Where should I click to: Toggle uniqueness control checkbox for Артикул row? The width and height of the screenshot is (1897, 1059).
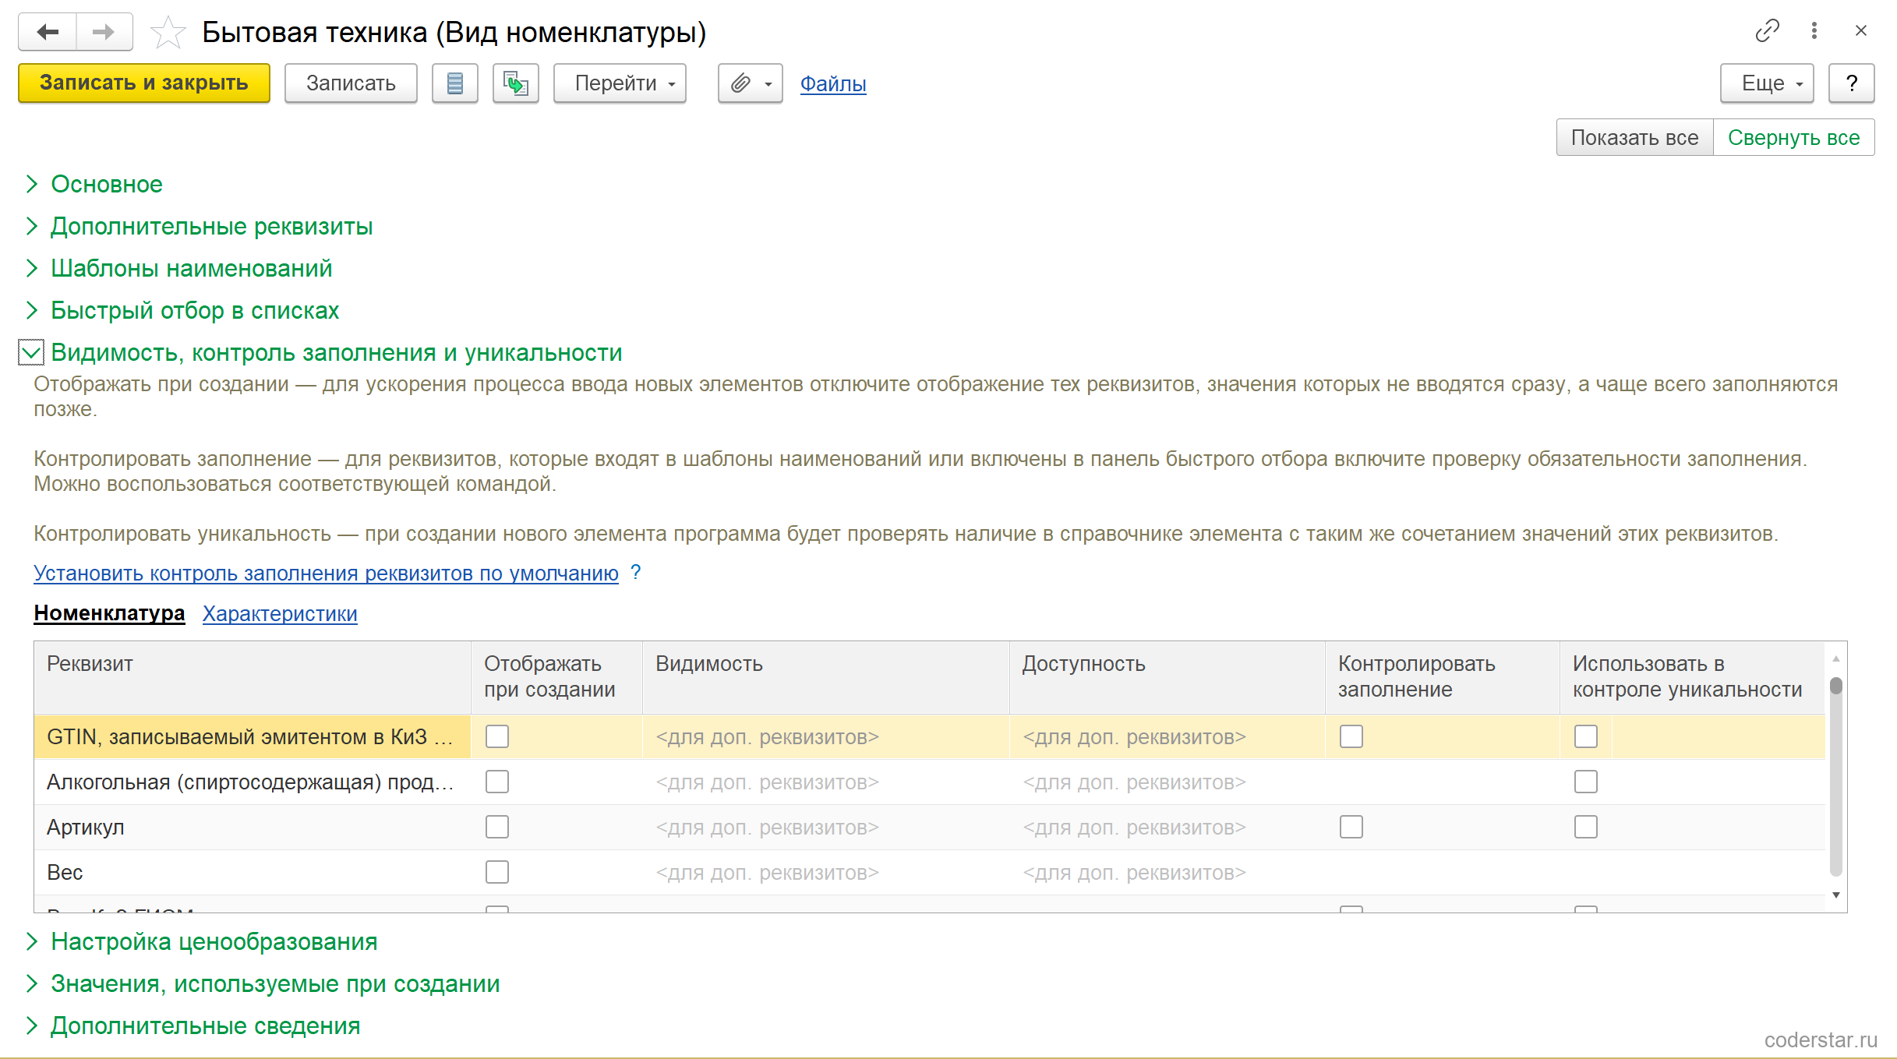[x=1586, y=827]
